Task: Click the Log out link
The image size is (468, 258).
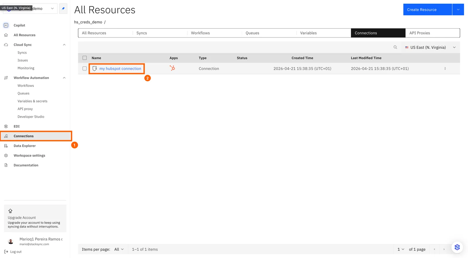Action: pyautogui.click(x=16, y=252)
